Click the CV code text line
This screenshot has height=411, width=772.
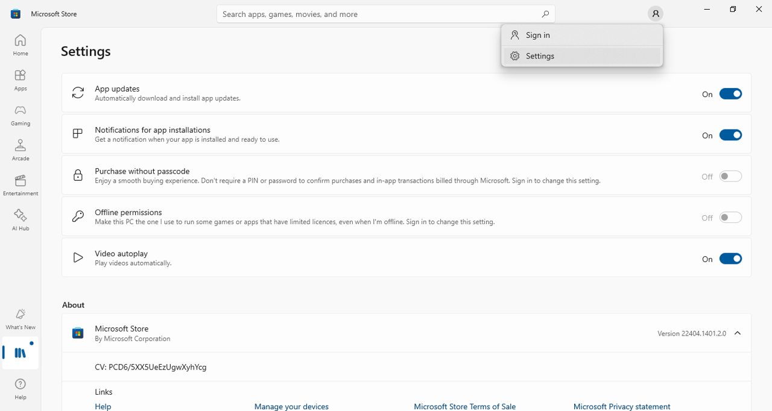(151, 367)
